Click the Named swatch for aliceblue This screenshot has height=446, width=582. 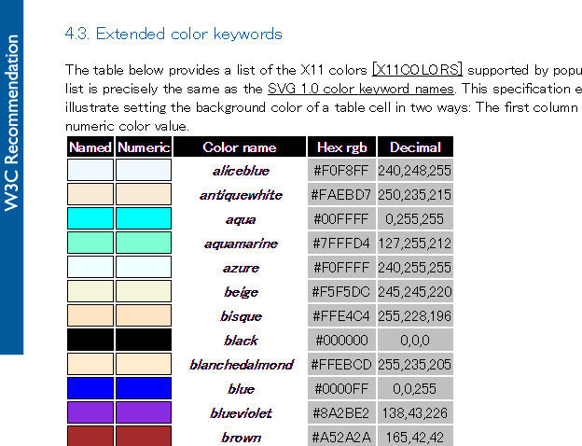click(x=90, y=170)
